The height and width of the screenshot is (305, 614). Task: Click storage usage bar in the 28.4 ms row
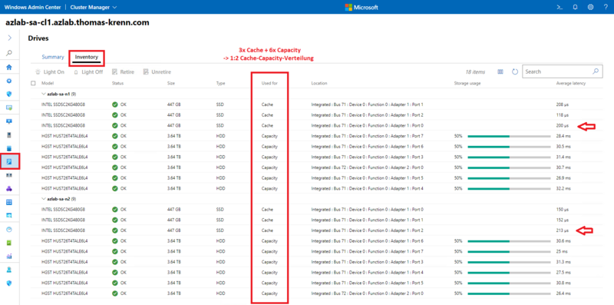coord(509,136)
